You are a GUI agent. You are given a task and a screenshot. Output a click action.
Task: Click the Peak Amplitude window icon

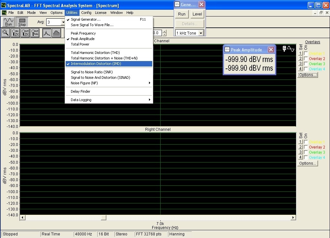[x=227, y=50]
